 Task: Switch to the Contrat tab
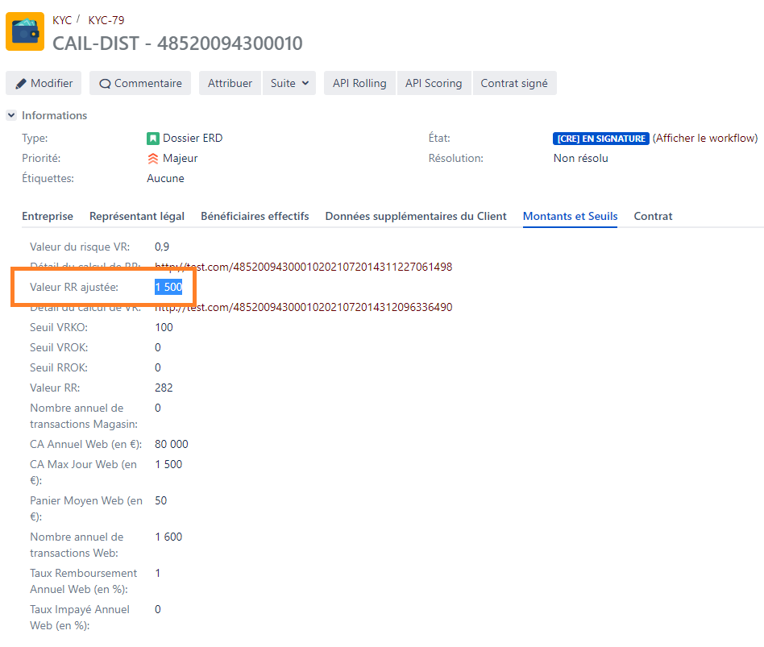click(653, 216)
